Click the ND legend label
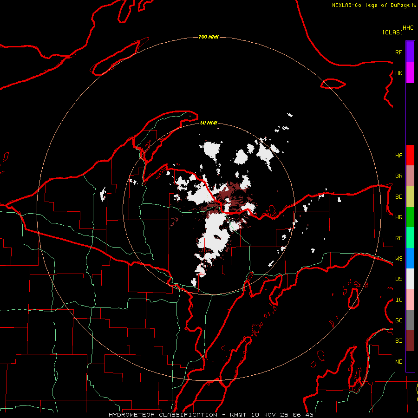Viewport: 418px width, 418px height. click(398, 362)
